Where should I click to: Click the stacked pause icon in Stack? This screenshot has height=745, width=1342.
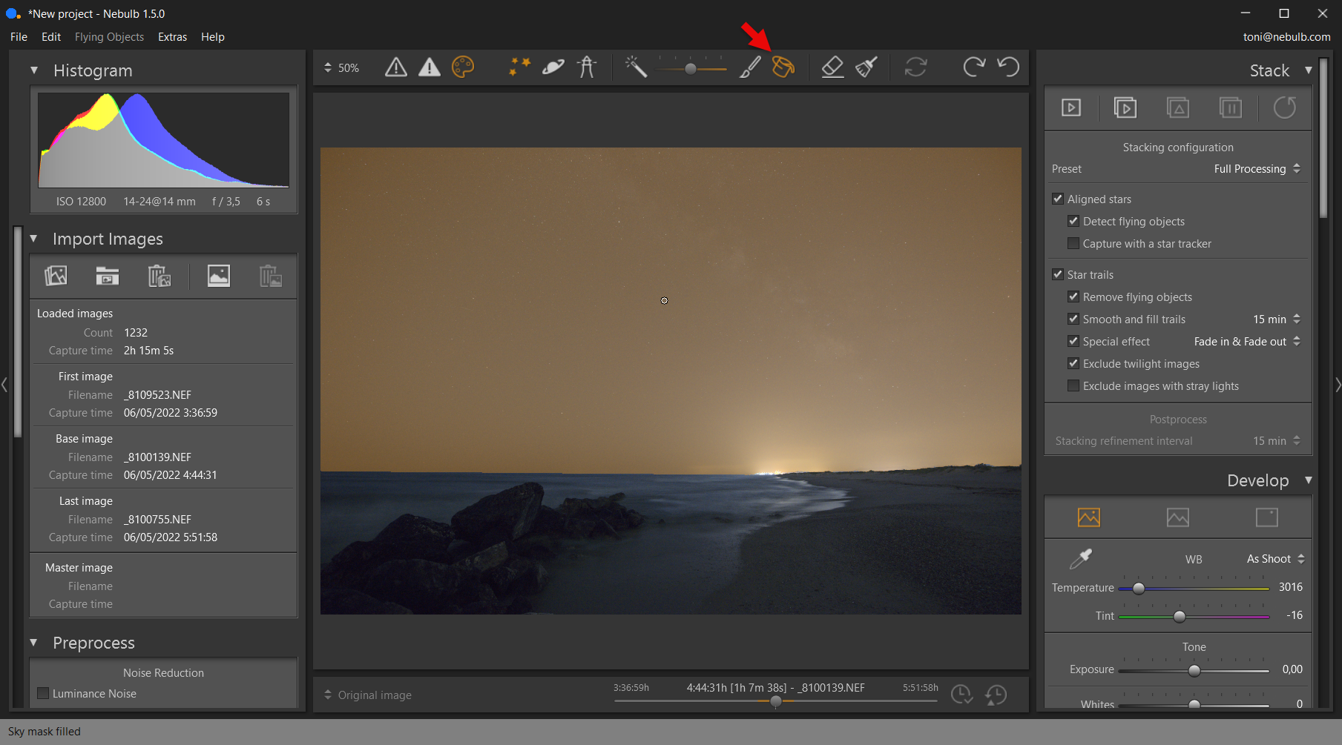[x=1231, y=108]
